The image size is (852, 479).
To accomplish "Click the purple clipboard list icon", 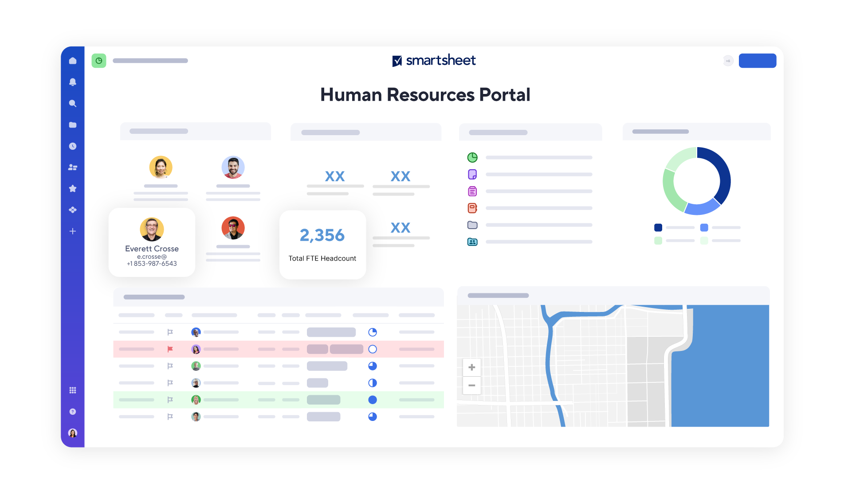I will click(472, 191).
